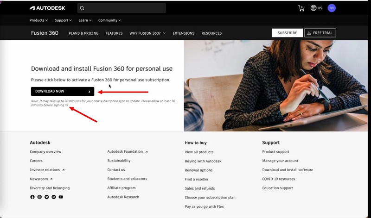Screen dimensions: 371x218
Task: Click the Download Now button
Action: [63, 92]
